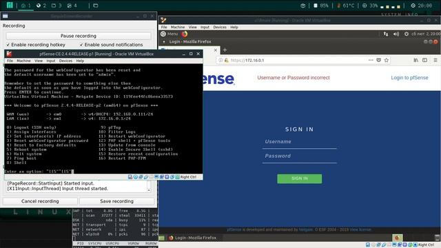Open Help menu in the rear VirtualBox window
The image size is (441, 248).
[x=234, y=28]
